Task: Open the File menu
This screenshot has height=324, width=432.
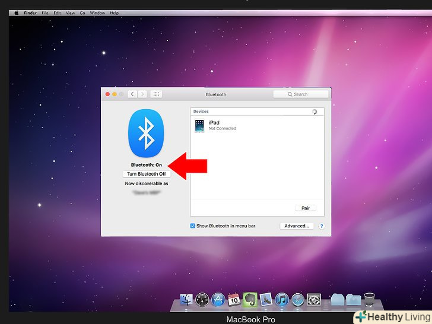Action: tap(45, 12)
